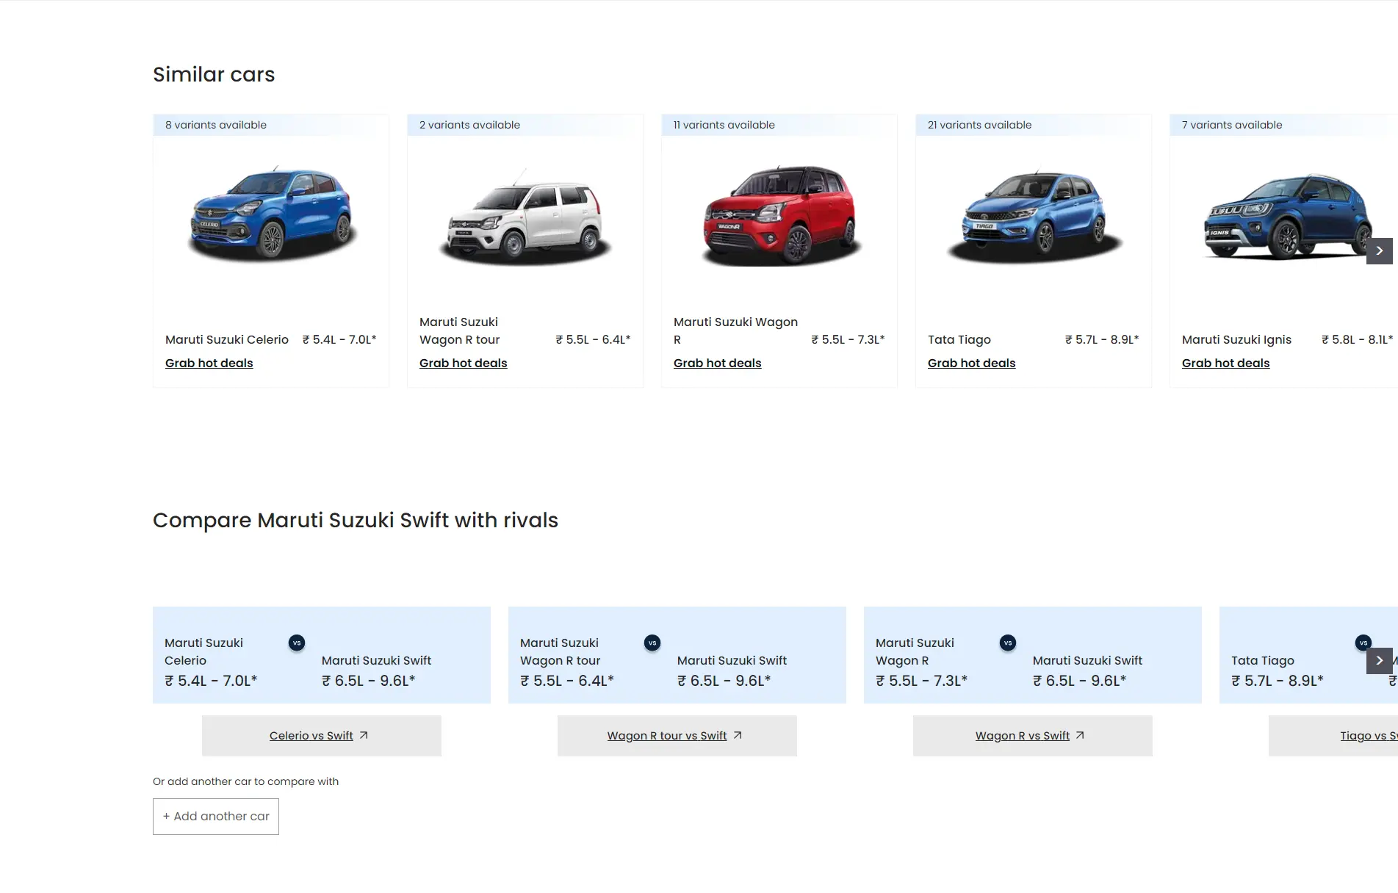
Task: Open the blue Maruti Suzuki Ignis image
Action: (1287, 217)
